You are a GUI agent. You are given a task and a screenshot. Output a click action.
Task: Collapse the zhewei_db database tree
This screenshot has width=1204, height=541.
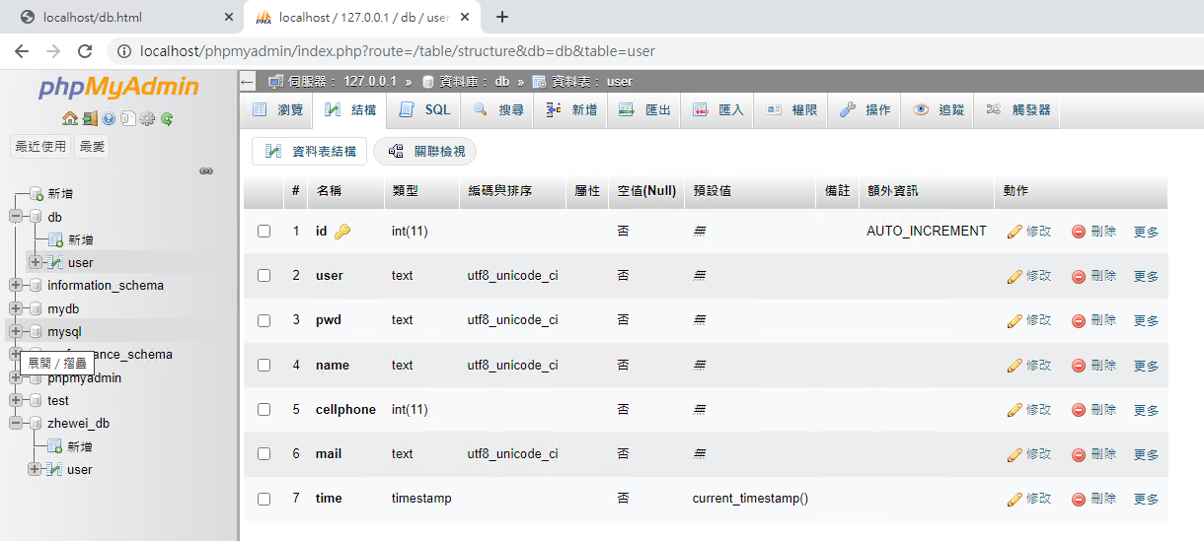(x=16, y=424)
